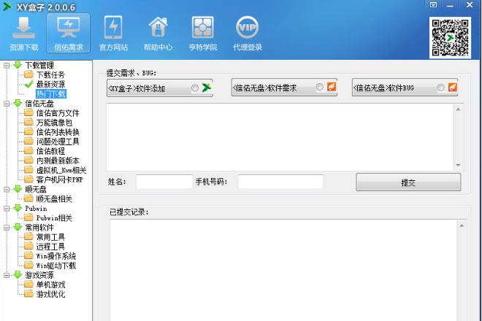Open the 资源下载 toolbar icon
The height and width of the screenshot is (321, 482).
click(23, 34)
